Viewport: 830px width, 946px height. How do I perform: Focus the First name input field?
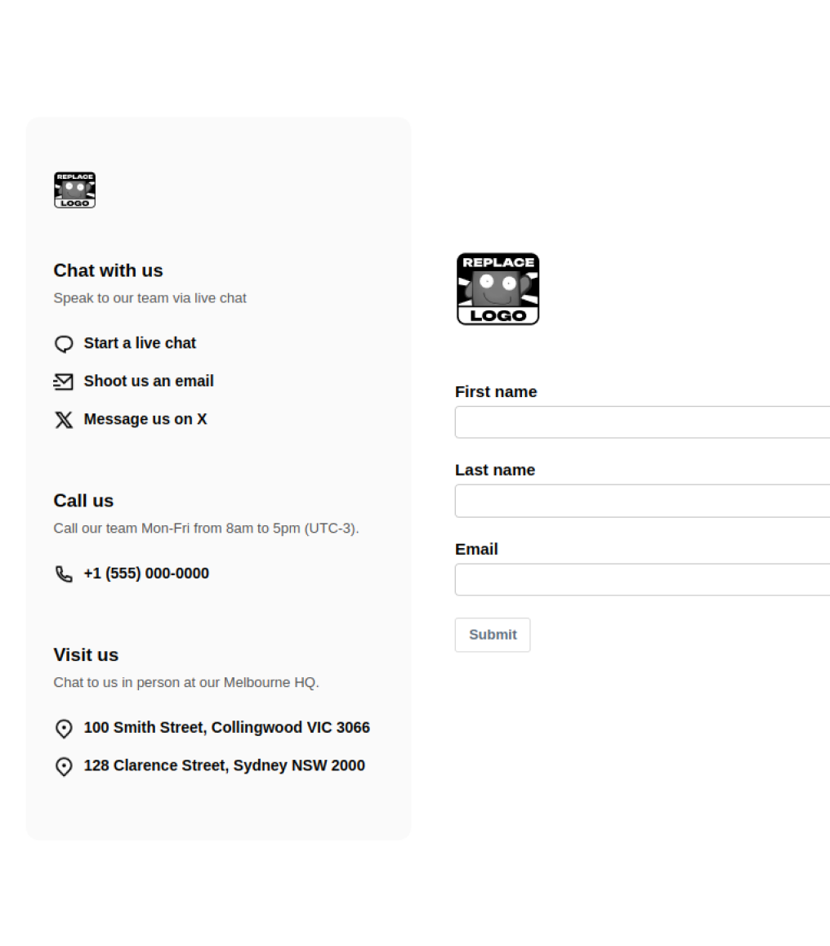coord(642,422)
